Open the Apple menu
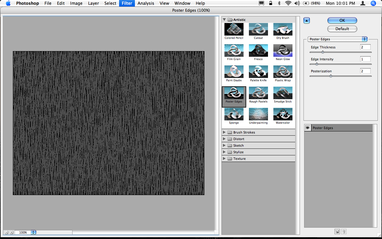Viewport: 382px width, 239px height. [8, 3]
